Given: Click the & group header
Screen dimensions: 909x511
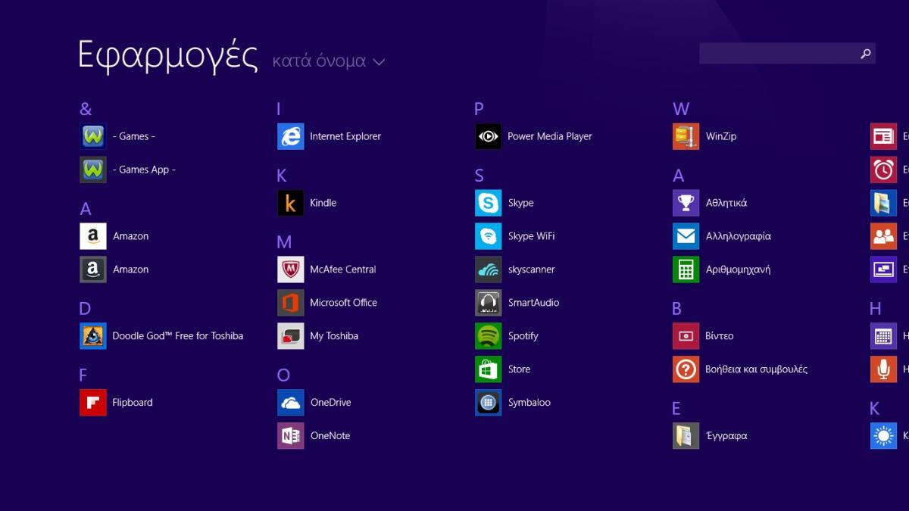Looking at the screenshot, I should (86, 109).
